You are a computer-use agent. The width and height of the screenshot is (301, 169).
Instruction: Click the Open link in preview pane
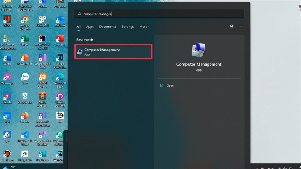point(170,86)
